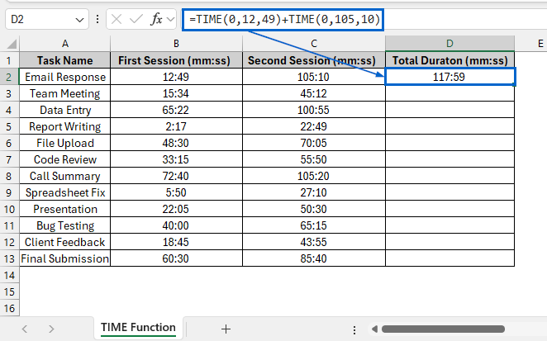
Task: Click horizontal scrollbar left arrow
Action: tap(374, 329)
